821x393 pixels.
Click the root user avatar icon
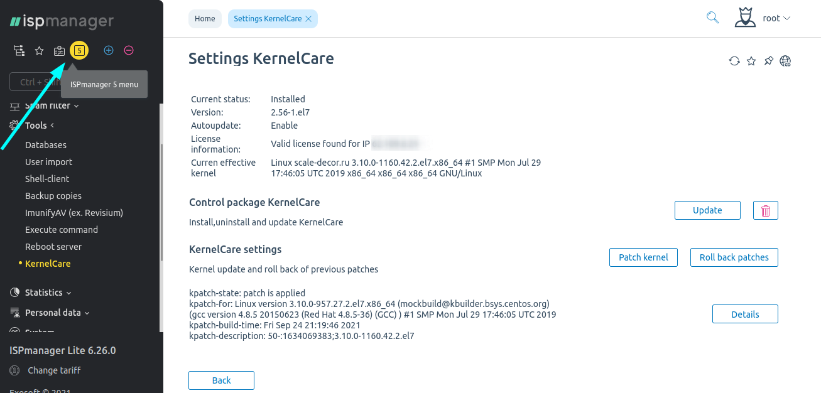745,18
